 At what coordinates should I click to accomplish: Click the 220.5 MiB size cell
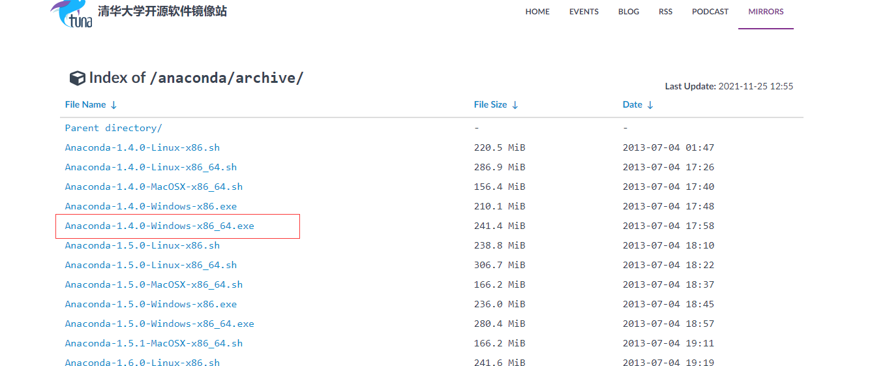click(x=500, y=147)
